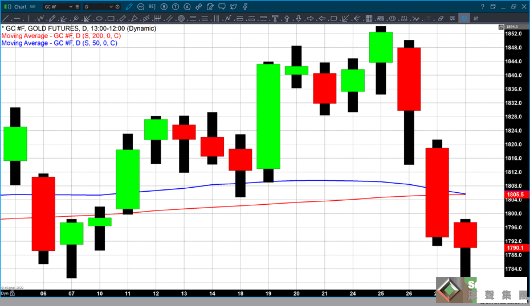The width and height of the screenshot is (530, 306).
Task: Open the help question mark menu
Action: [482, 6]
